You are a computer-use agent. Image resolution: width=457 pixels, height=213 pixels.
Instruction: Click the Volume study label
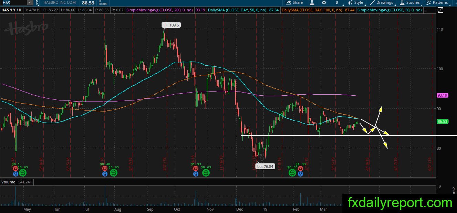pyautogui.click(x=8, y=182)
